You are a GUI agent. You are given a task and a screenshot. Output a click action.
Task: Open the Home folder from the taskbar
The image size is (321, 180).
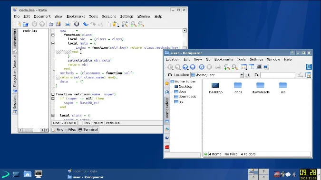tap(28, 174)
